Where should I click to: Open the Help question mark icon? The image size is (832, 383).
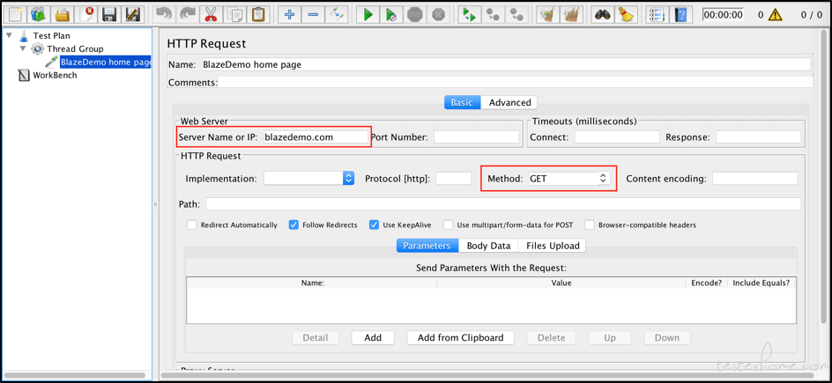680,15
